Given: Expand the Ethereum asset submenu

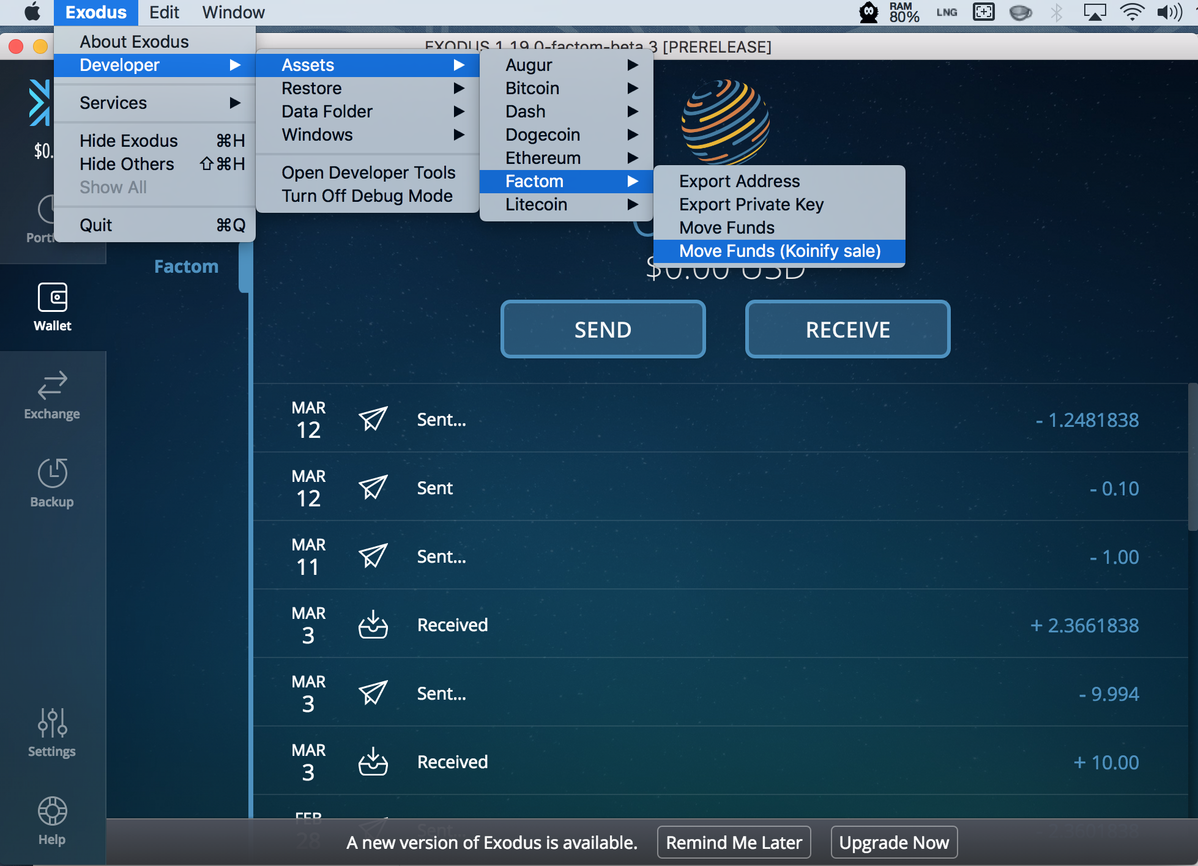Looking at the screenshot, I should click(x=567, y=158).
